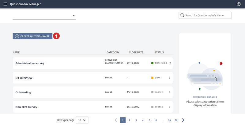245x125 pixels.
Task: Sort by the NAME column header
Action: [x=16, y=53]
